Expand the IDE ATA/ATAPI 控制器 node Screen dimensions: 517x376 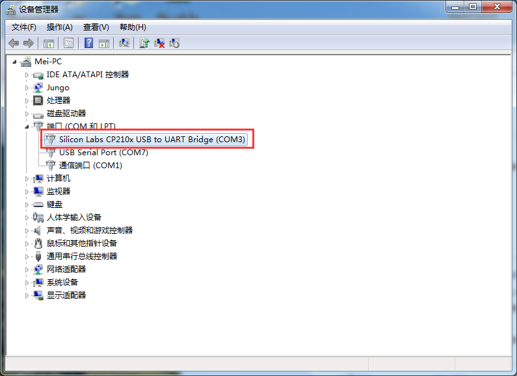point(27,75)
